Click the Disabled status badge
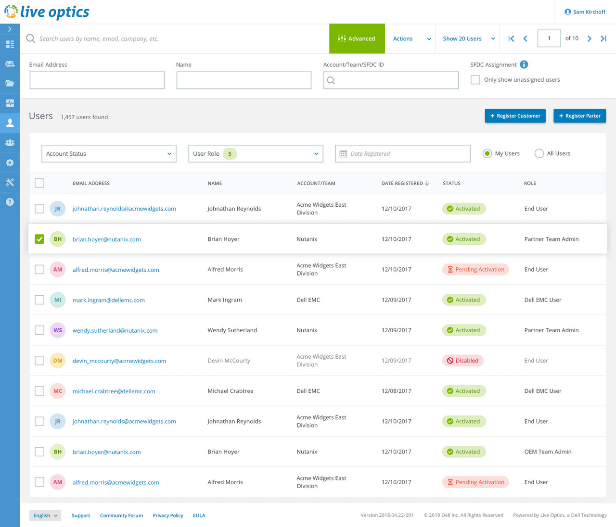This screenshot has height=527, width=616. pos(463,361)
